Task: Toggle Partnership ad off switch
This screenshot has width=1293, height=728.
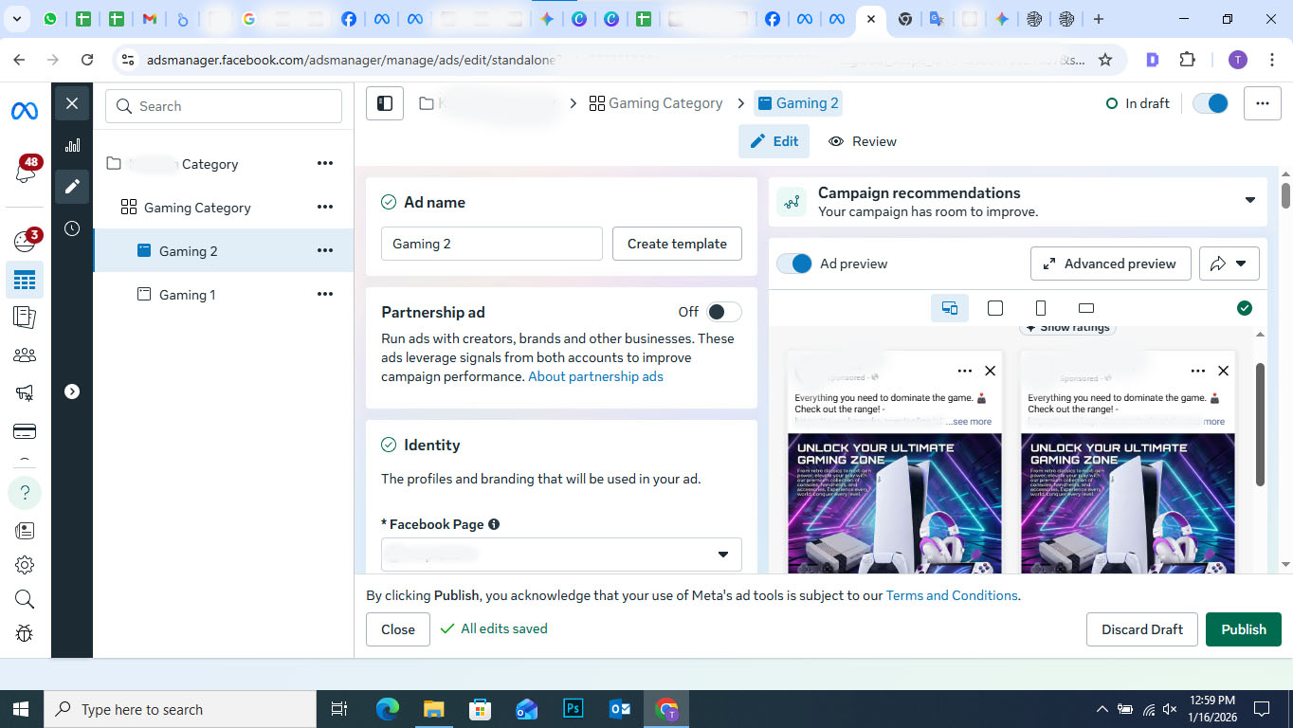Action: click(722, 311)
